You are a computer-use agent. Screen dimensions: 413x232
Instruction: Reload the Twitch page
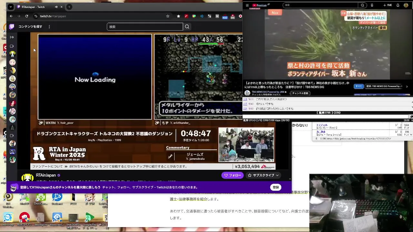[x=26, y=16]
